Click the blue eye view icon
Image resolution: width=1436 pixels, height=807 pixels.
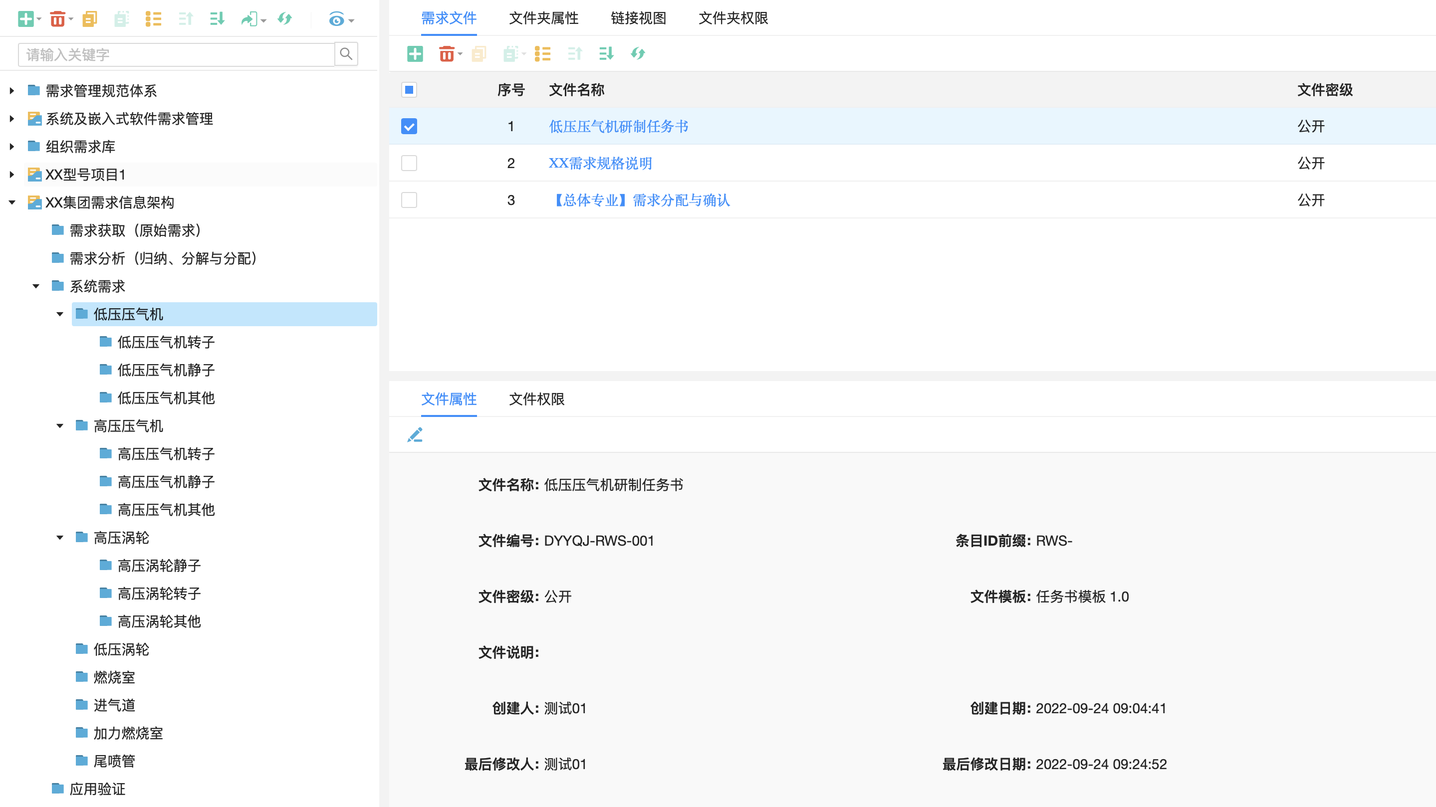click(x=336, y=20)
